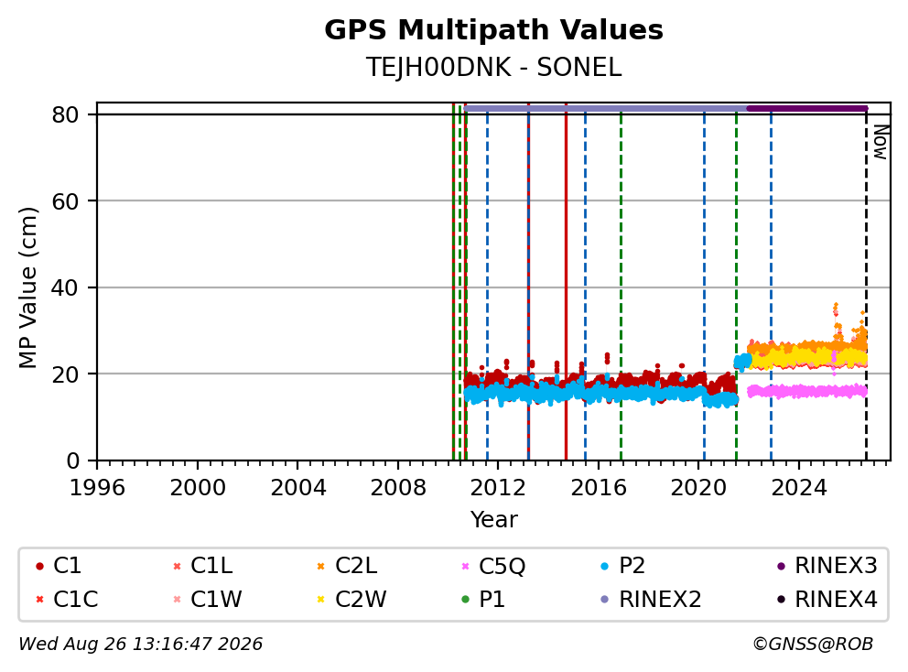This screenshot has height=672, width=908.
Task: Click the GPS Multipath Values title
Action: tap(493, 30)
